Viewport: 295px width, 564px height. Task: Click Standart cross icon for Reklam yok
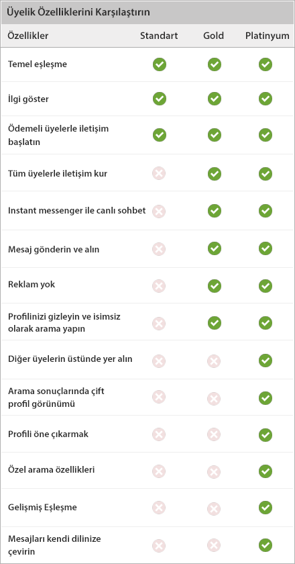[159, 286]
